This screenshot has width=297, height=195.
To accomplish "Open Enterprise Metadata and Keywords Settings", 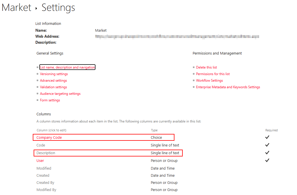I will pyautogui.click(x=228, y=87).
